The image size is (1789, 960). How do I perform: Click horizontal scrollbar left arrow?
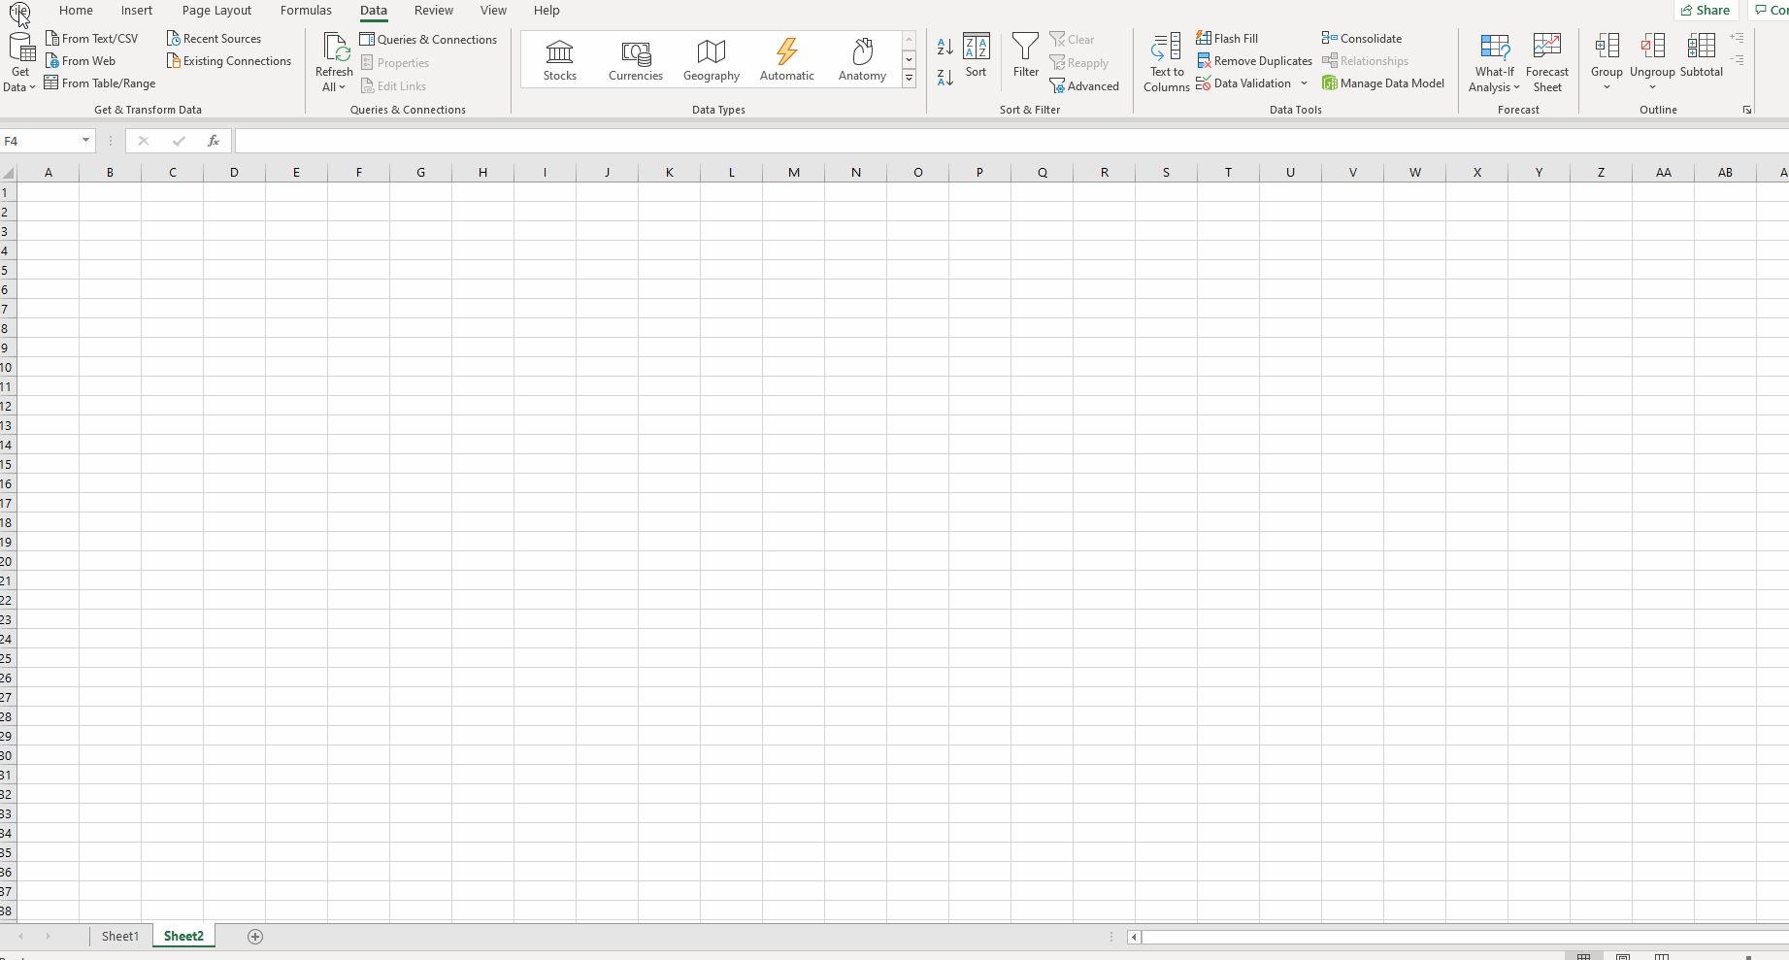tap(1134, 937)
